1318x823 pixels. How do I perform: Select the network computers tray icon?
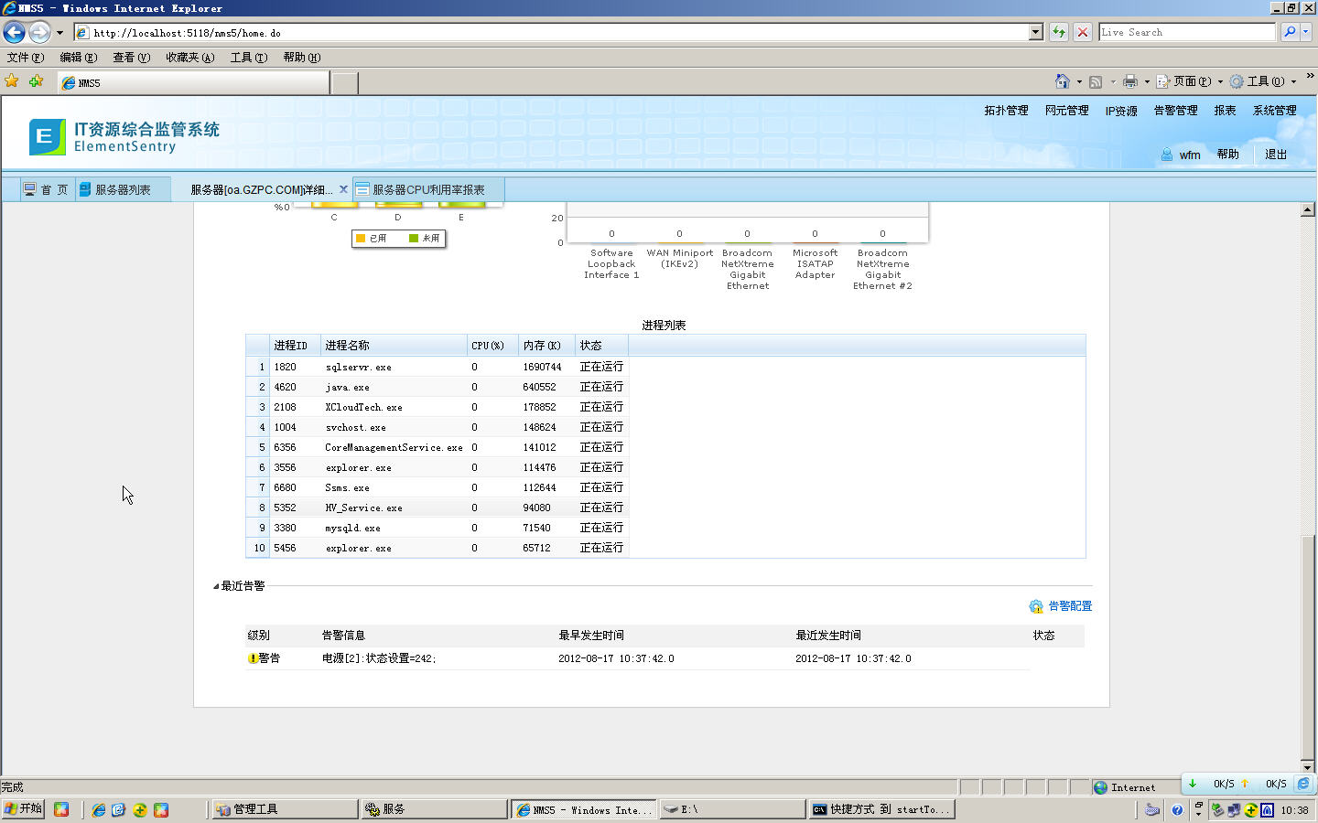coord(1234,810)
